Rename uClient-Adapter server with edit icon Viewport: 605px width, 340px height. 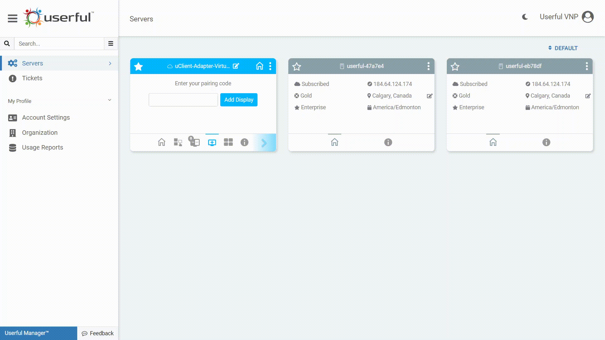coord(236,66)
